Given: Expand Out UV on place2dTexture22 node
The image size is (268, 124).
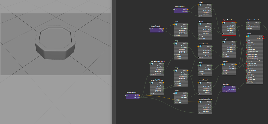Looking at the screenshot, I should (139, 97).
